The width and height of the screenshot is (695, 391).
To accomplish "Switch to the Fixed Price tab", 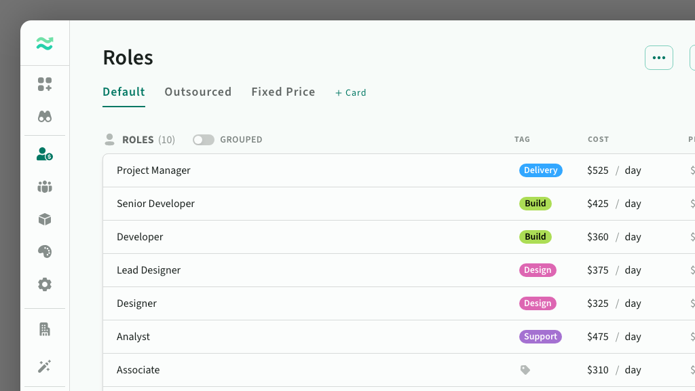I will pyautogui.click(x=283, y=92).
